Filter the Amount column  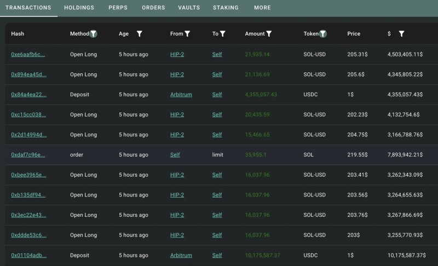pyautogui.click(x=269, y=34)
